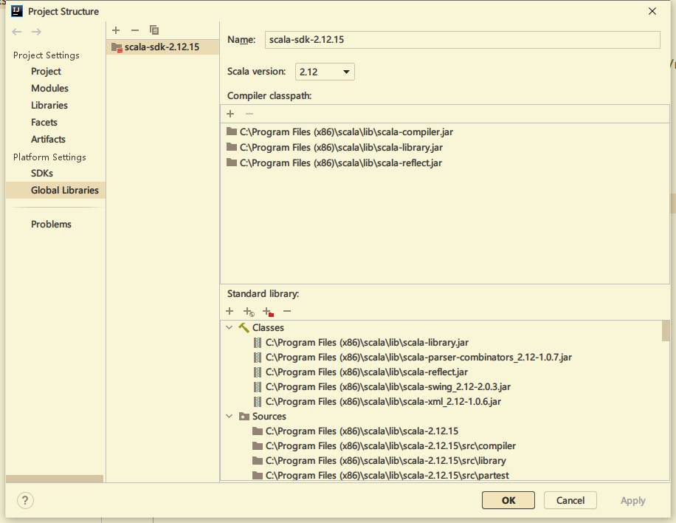Click IntelliJ icon in title bar
Screen dimensions: 676x523
17,11
